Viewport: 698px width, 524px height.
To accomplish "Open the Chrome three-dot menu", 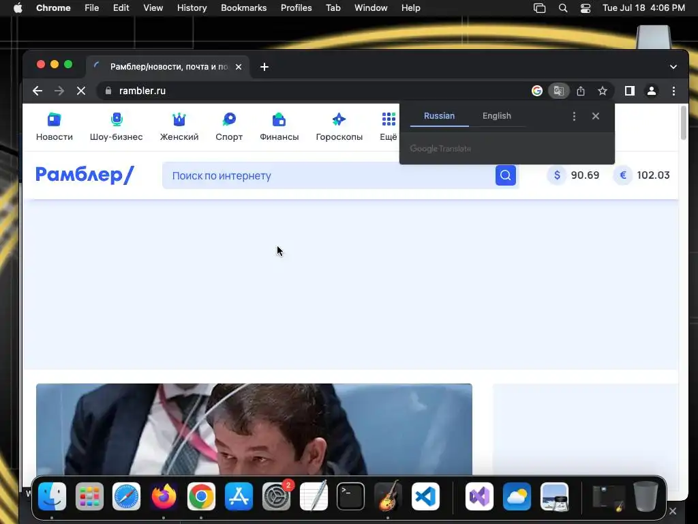I will (x=674, y=91).
